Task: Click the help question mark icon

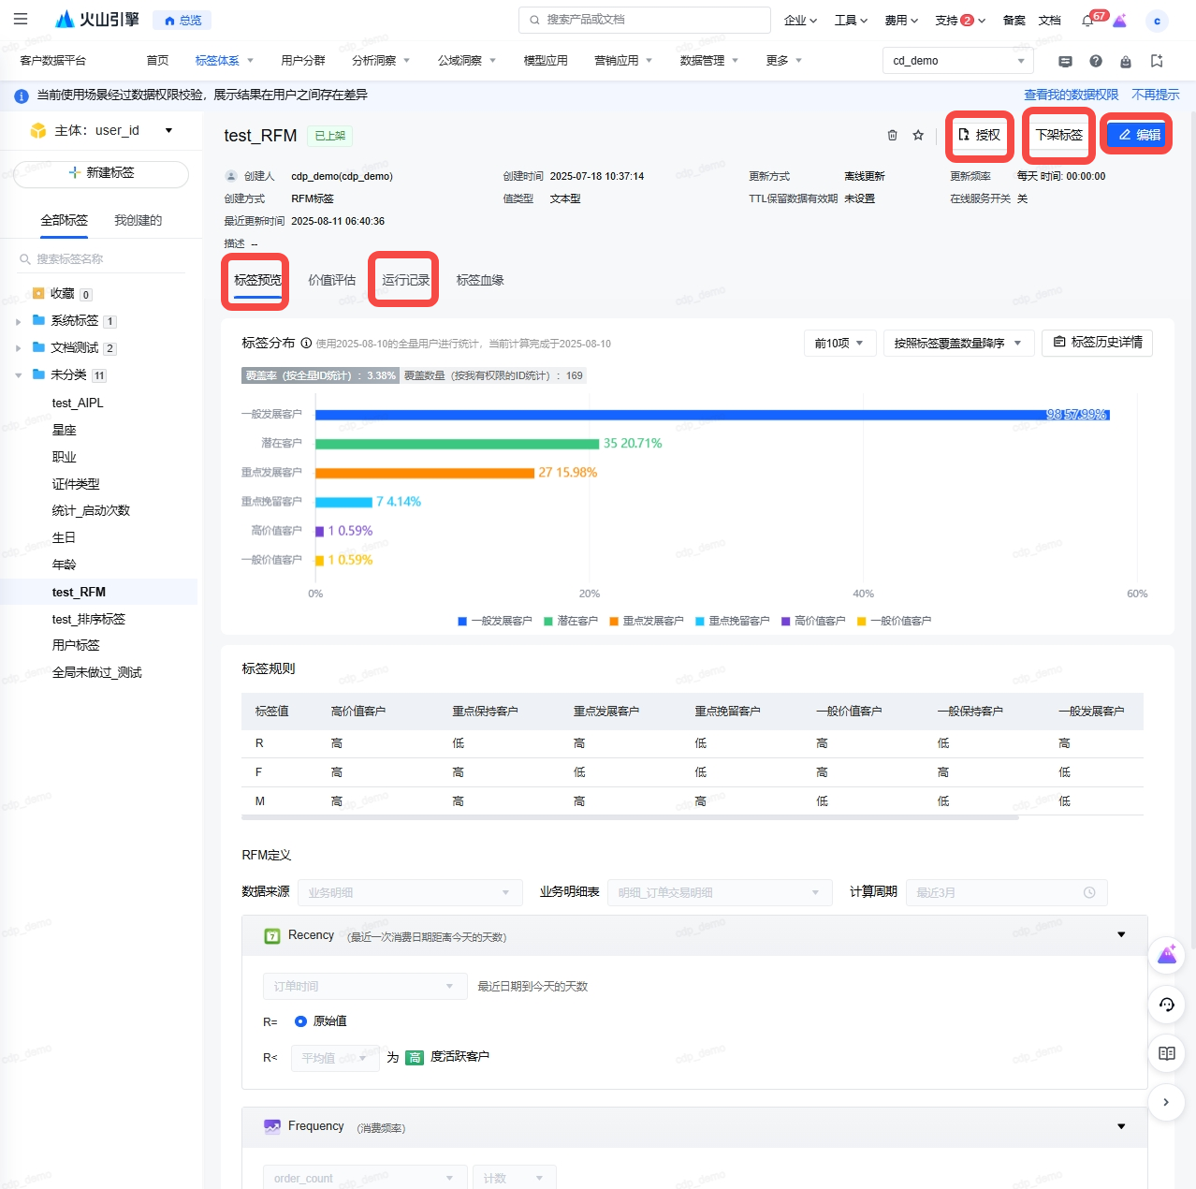Action: pyautogui.click(x=1095, y=61)
